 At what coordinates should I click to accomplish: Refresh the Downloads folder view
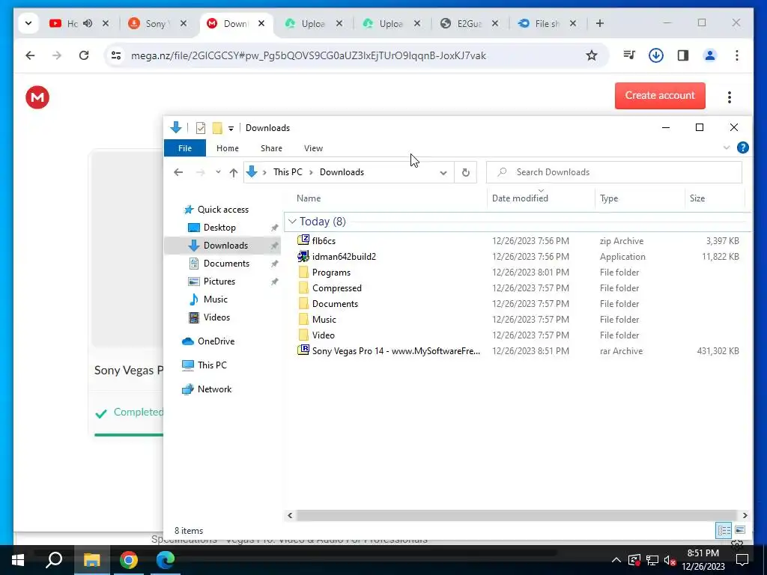[x=466, y=172]
